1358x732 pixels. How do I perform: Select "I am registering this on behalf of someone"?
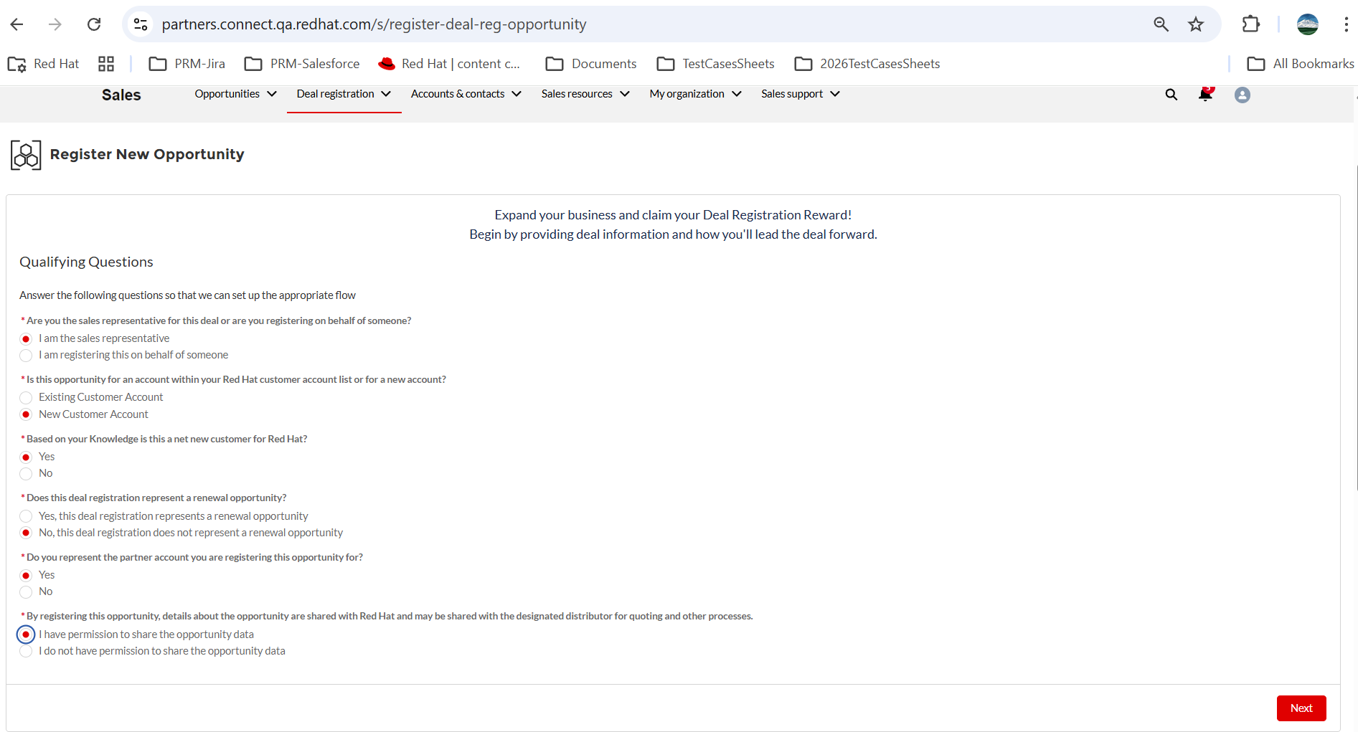tap(27, 356)
